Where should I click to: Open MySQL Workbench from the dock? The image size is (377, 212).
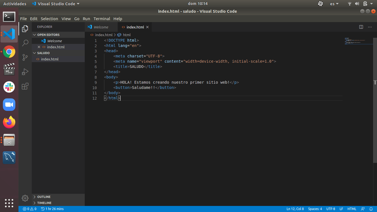pos(9,158)
